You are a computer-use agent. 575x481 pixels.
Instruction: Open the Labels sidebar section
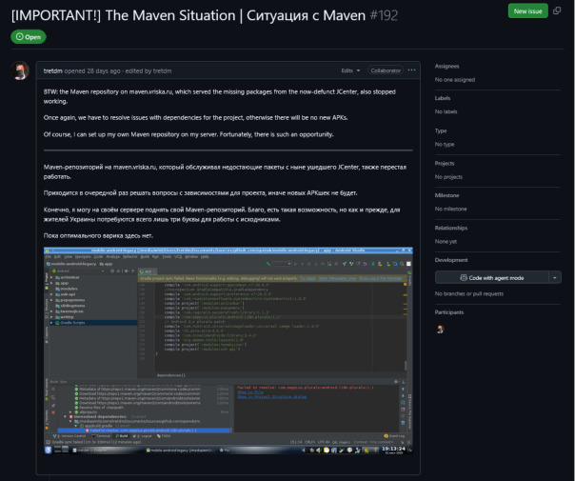(x=444, y=98)
